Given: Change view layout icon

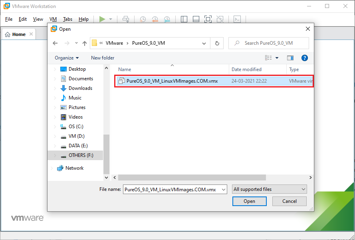Looking at the screenshot, I should pyautogui.click(x=268, y=58).
